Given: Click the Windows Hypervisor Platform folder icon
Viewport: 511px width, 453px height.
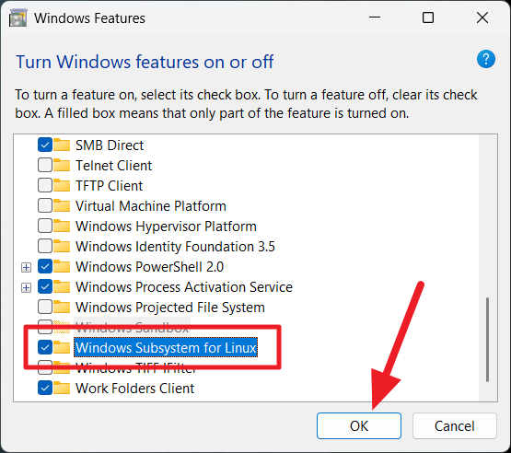Looking at the screenshot, I should (62, 226).
